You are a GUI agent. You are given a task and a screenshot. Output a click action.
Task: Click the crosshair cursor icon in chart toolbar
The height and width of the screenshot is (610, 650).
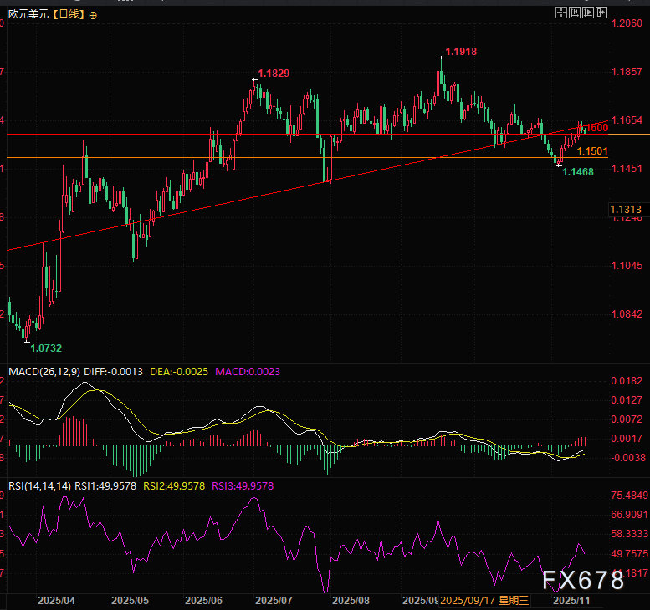560,13
